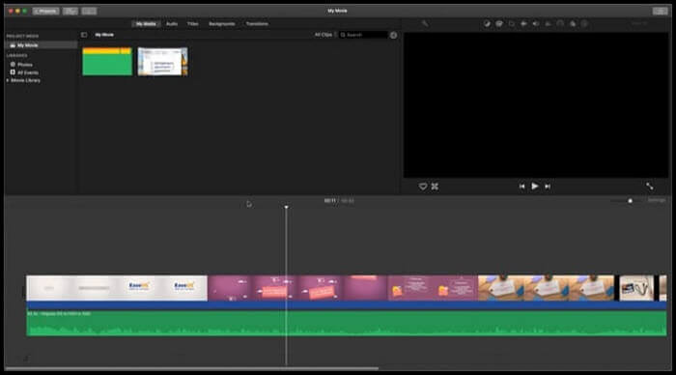Open the Stabilization camera icon
676x375 pixels.
523,24
